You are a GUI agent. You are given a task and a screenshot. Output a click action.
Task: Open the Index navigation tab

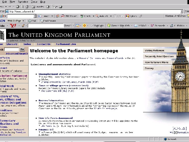point(27,44)
